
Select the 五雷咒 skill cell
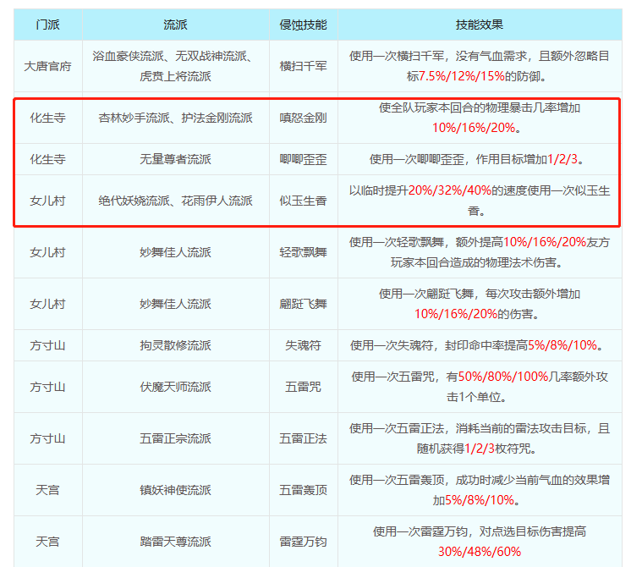[x=304, y=387]
